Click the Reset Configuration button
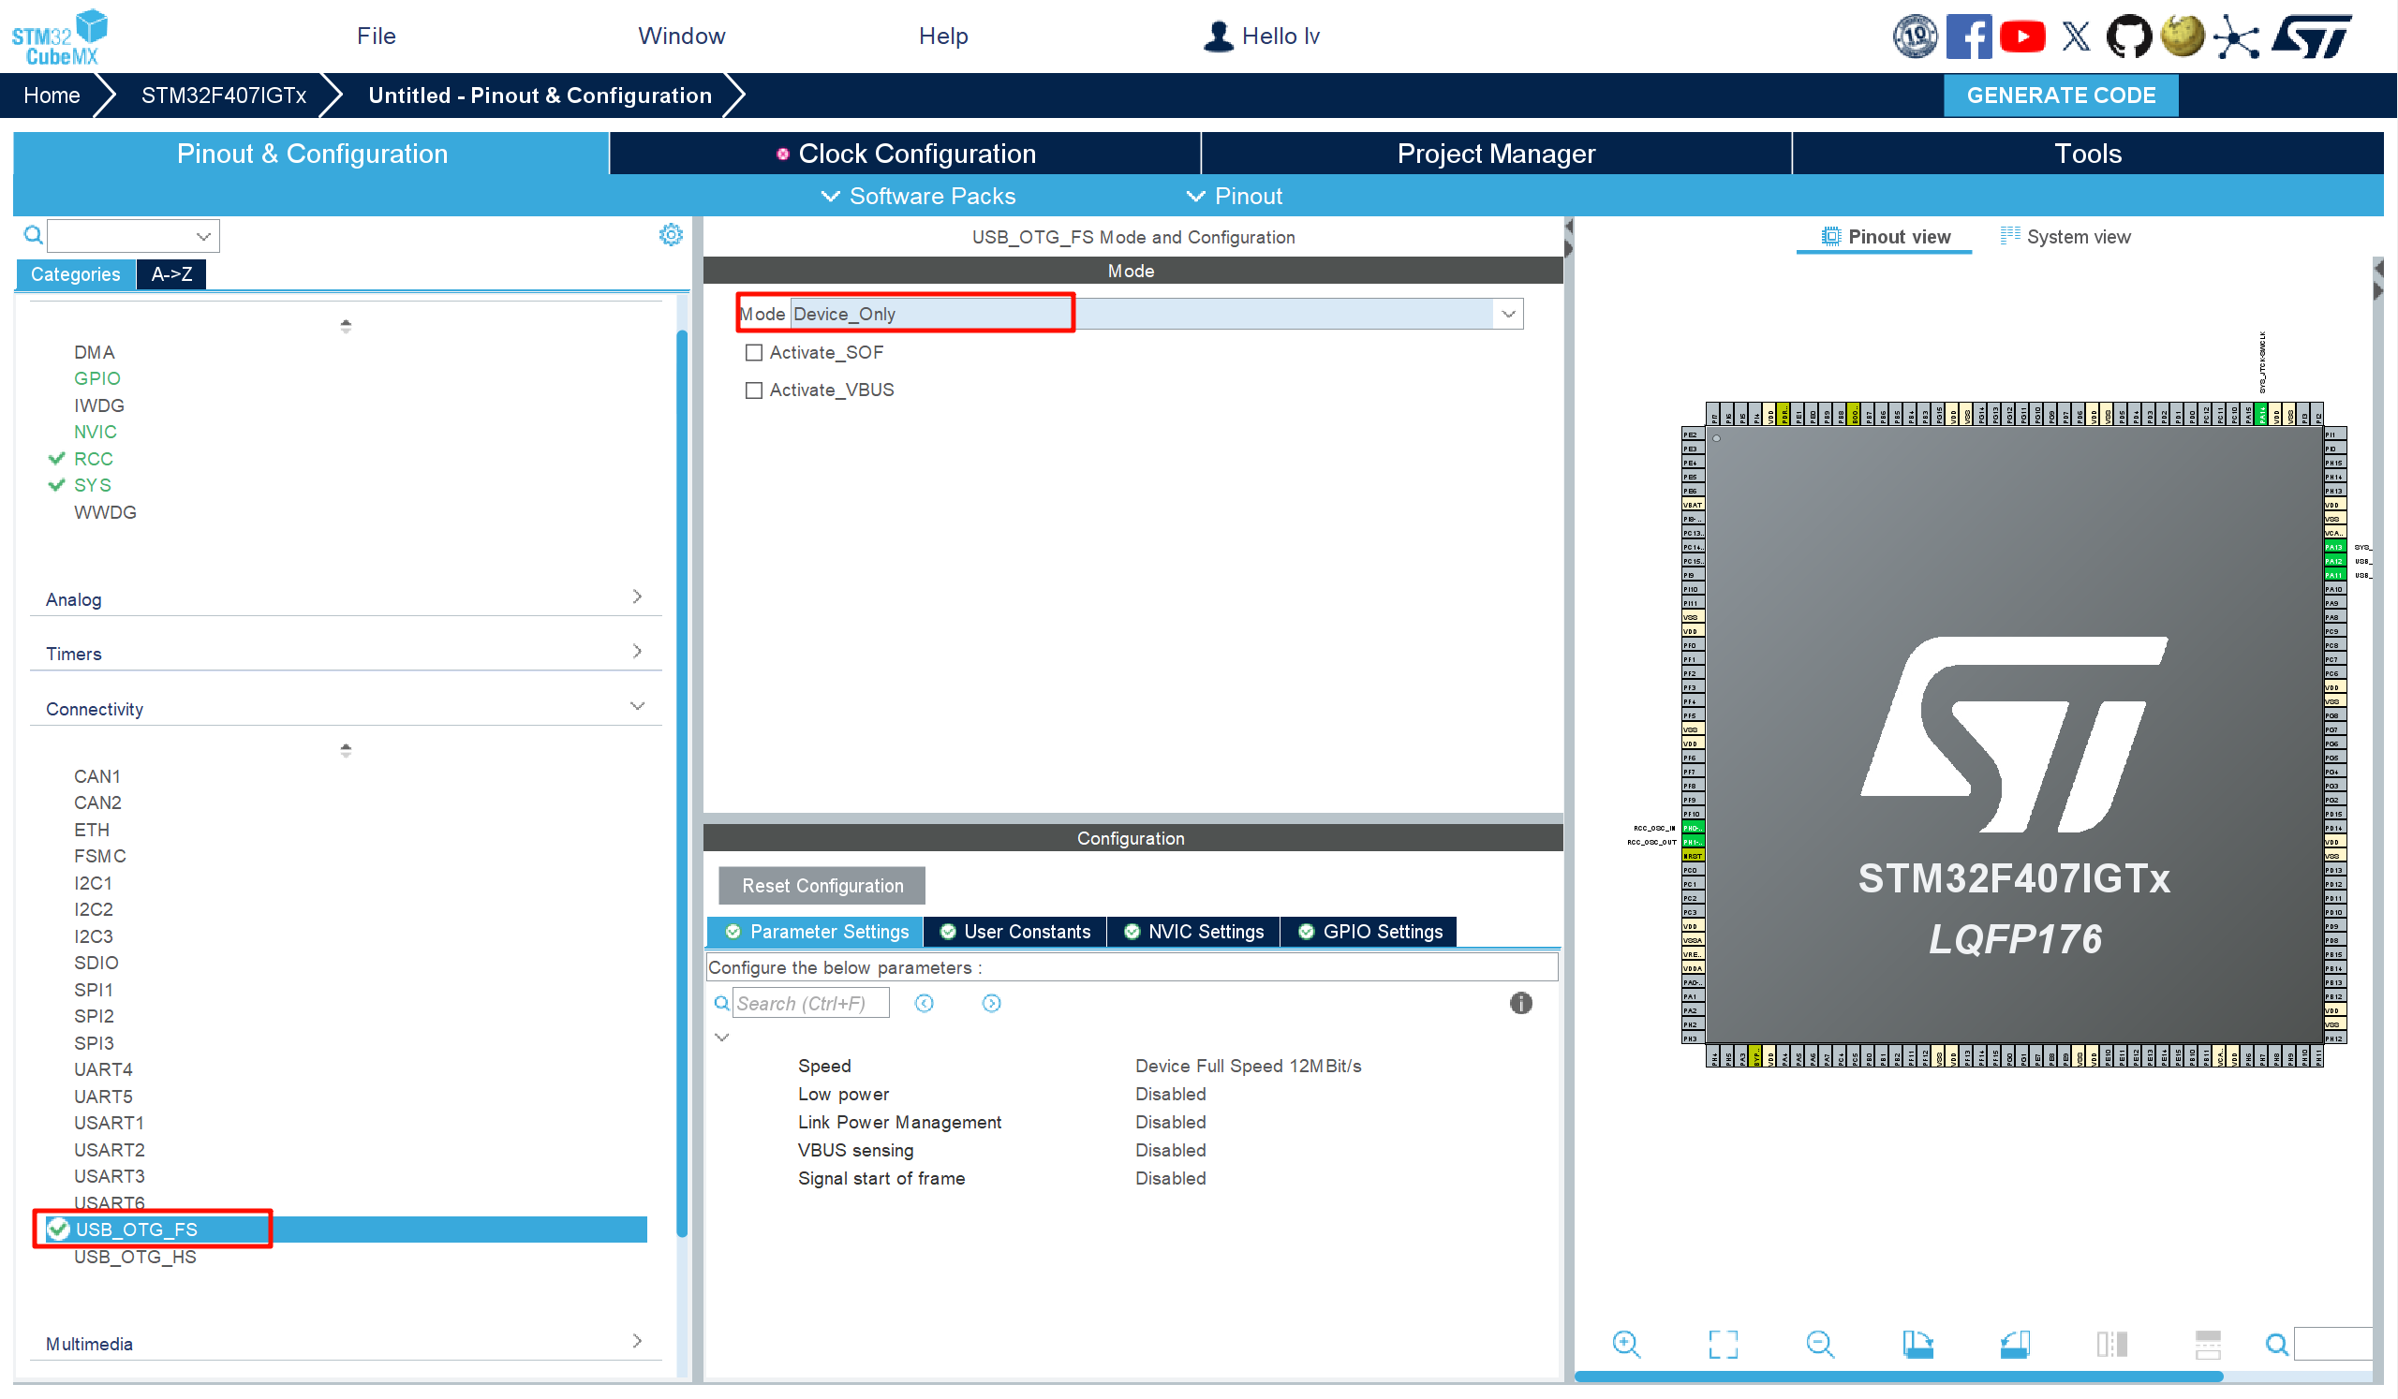 click(822, 886)
